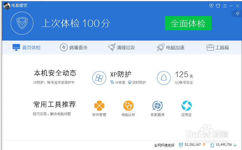Open the skin (shirt) icon
Viewport: 242px width, 150px height.
[218, 6]
